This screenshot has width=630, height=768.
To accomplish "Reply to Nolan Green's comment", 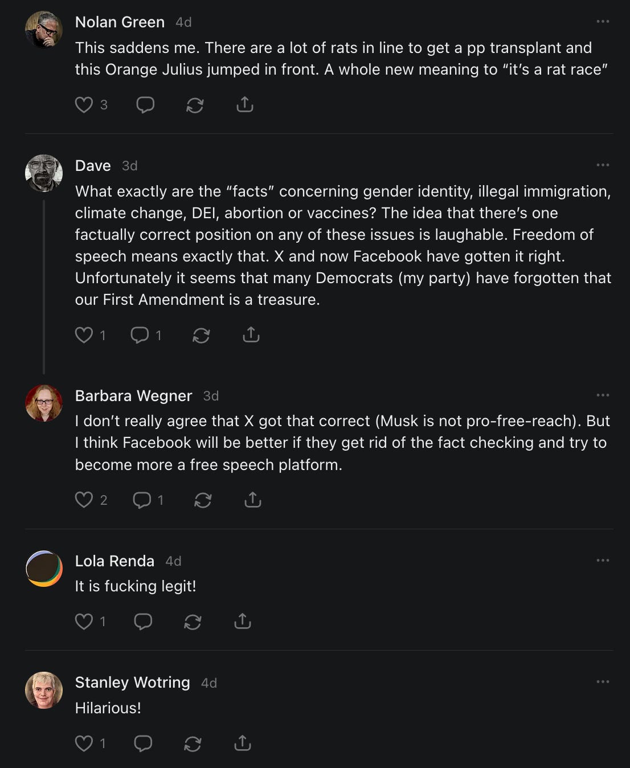I will 145,105.
